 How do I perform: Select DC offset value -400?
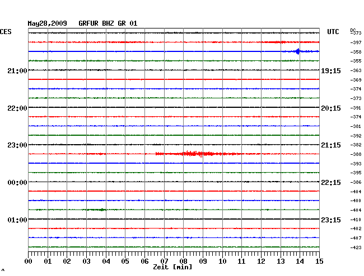(356, 201)
